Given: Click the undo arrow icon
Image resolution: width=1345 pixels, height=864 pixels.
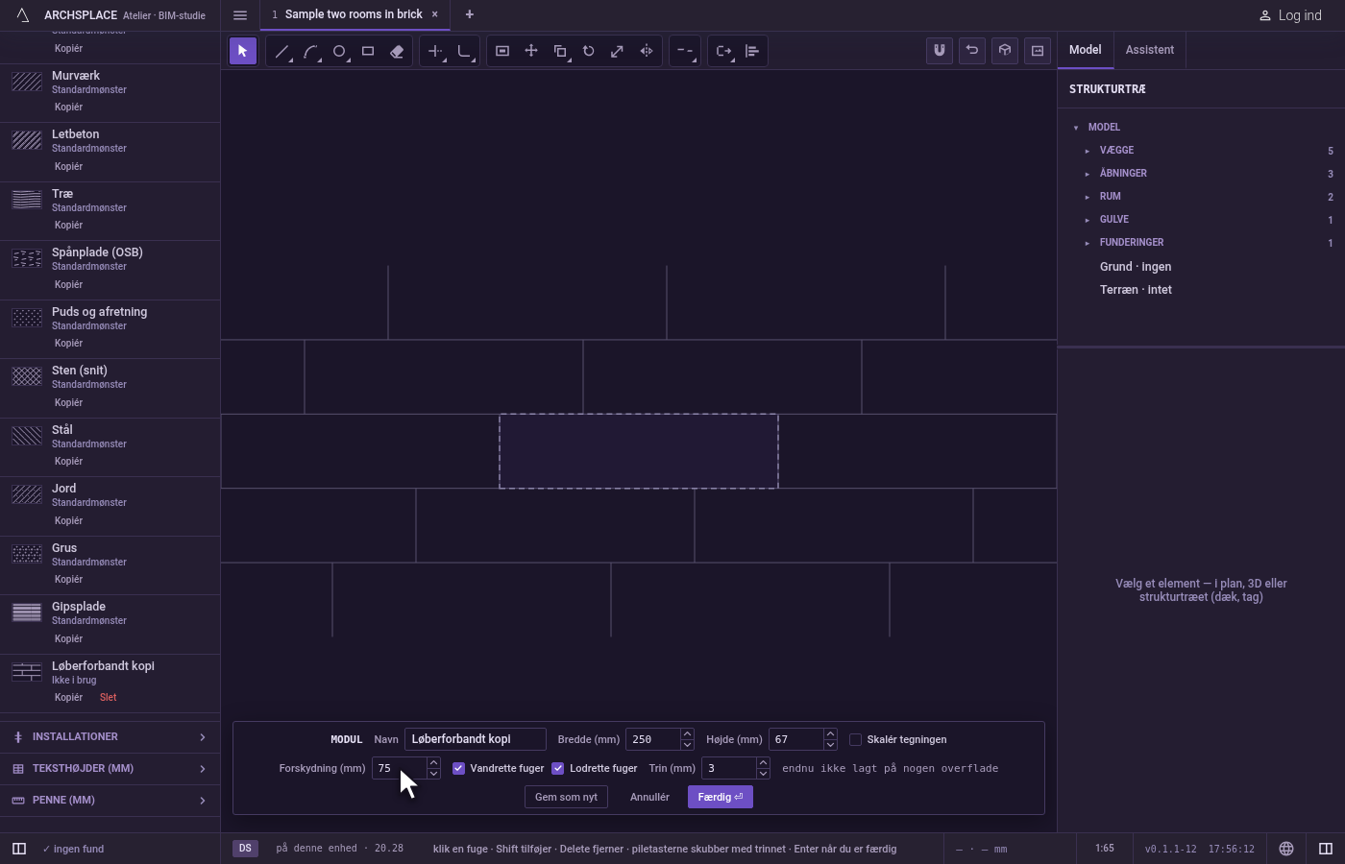Looking at the screenshot, I should click(x=972, y=51).
